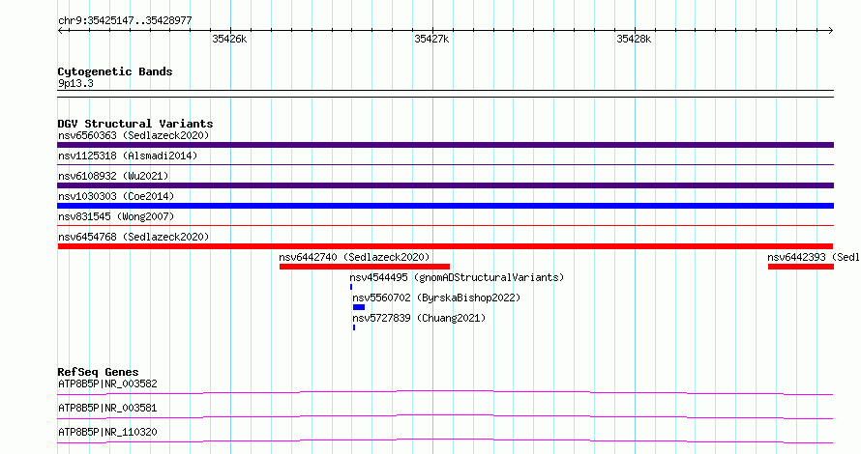Image resolution: width=861 pixels, height=454 pixels.
Task: Select the magenta ATP8B5P NR_003581 gene line
Action: click(445, 416)
